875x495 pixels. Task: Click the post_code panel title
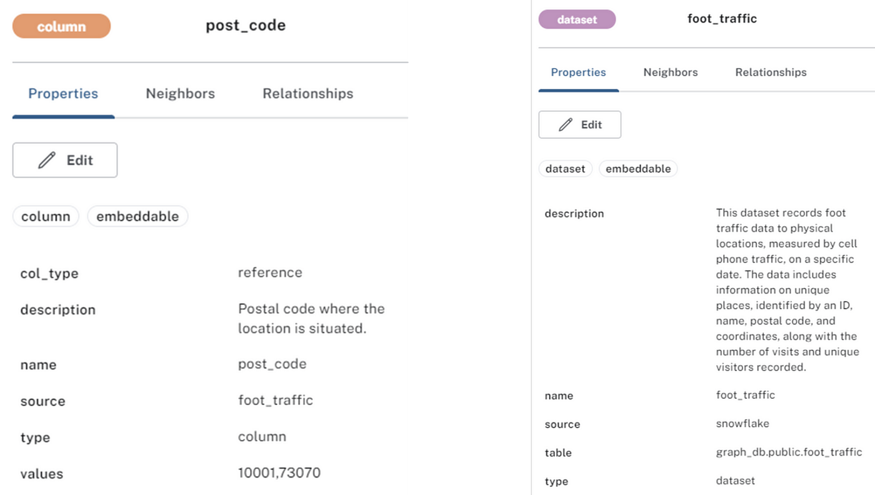[x=246, y=26]
